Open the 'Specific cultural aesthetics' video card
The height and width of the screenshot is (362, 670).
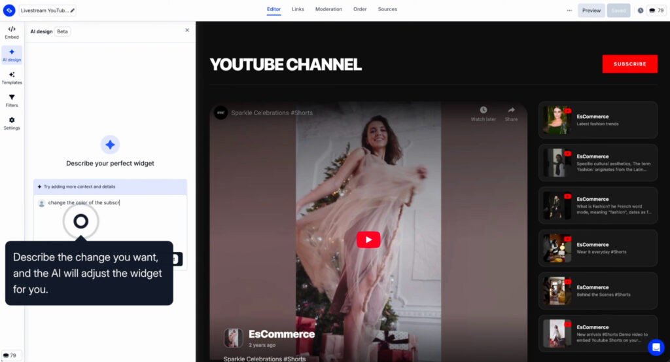[598, 163]
